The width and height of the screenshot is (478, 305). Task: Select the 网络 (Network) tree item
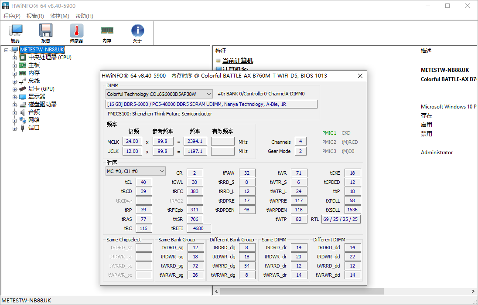34,120
